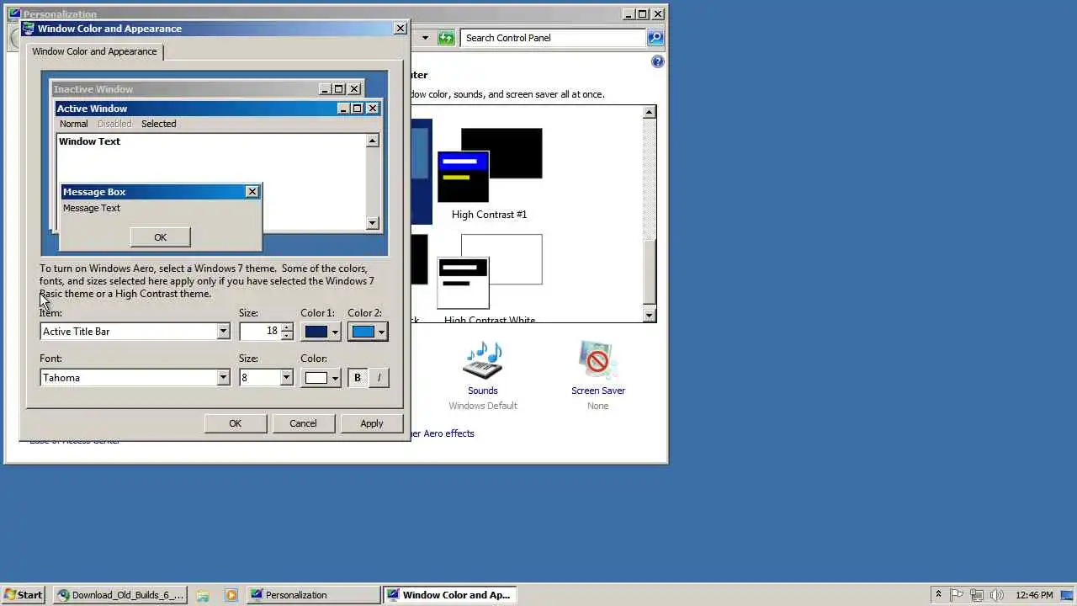1077x606 pixels.
Task: Click the preview Window Text scroll down arrow
Action: (373, 223)
